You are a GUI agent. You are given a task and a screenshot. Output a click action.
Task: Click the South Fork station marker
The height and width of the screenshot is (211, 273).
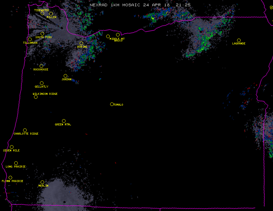[x=42, y=34]
